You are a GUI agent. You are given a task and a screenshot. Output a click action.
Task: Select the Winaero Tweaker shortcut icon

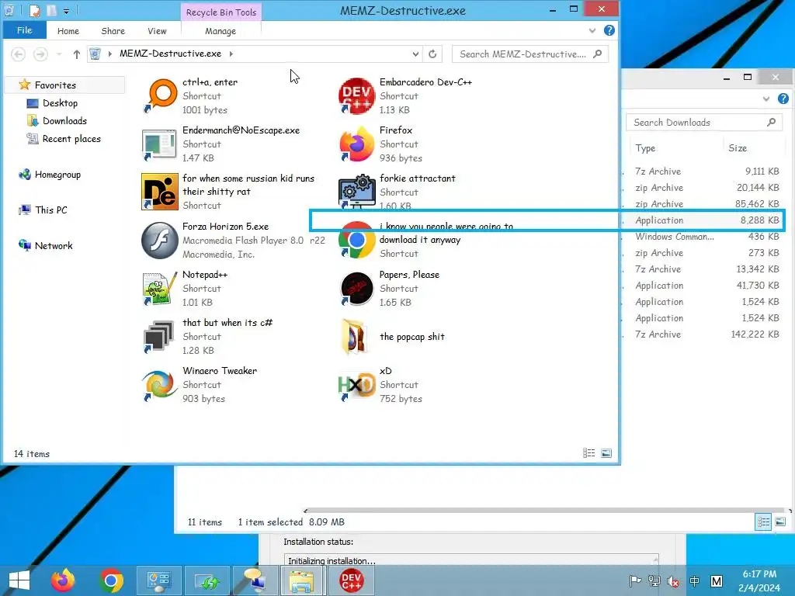(x=160, y=384)
